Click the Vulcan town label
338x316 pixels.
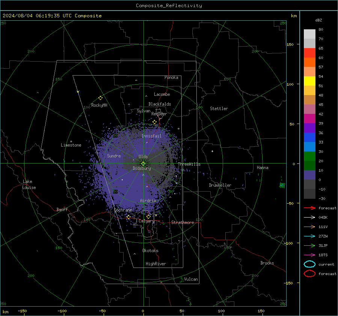pyautogui.click(x=191, y=279)
